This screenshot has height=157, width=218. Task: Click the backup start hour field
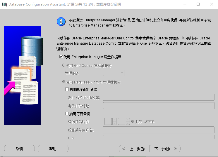(108, 121)
